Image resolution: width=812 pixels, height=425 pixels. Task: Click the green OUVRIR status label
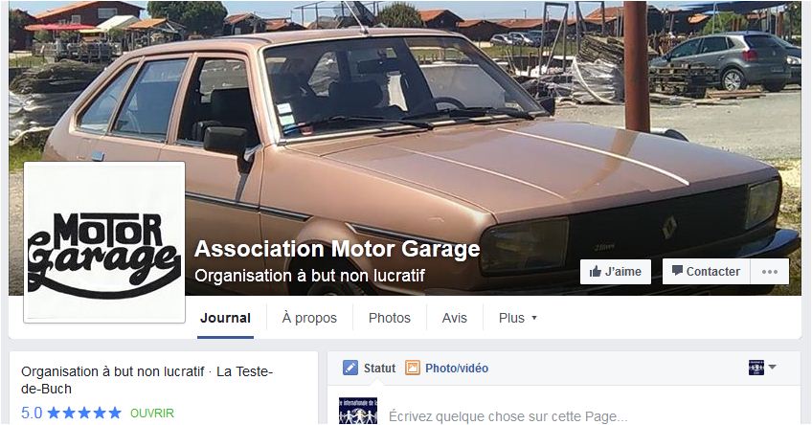(151, 414)
